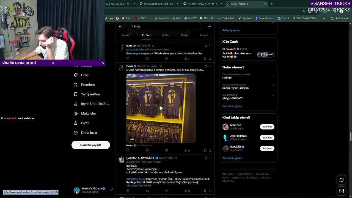The height and width of the screenshot is (198, 352).
Task: Bookmark Davis's video post
Action: (x=205, y=150)
